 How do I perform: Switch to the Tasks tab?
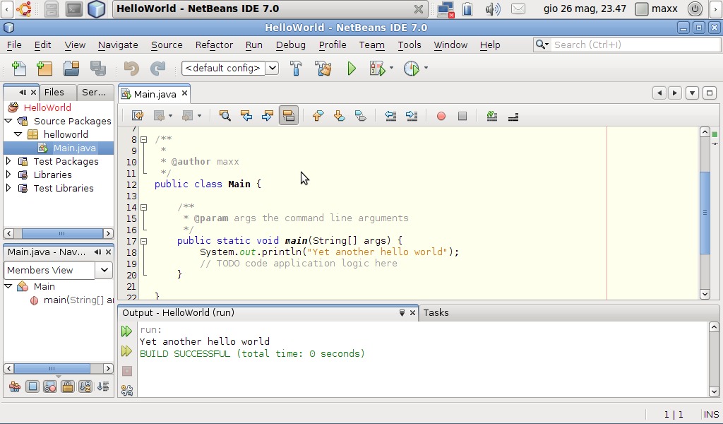pos(436,312)
